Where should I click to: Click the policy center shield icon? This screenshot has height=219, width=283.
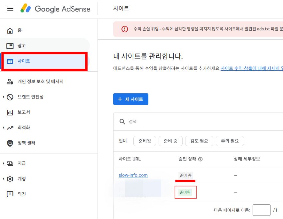tap(10, 143)
